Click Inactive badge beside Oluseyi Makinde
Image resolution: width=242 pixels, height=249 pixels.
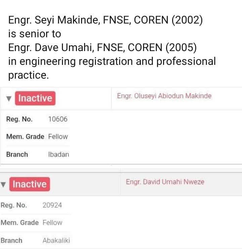point(35,98)
